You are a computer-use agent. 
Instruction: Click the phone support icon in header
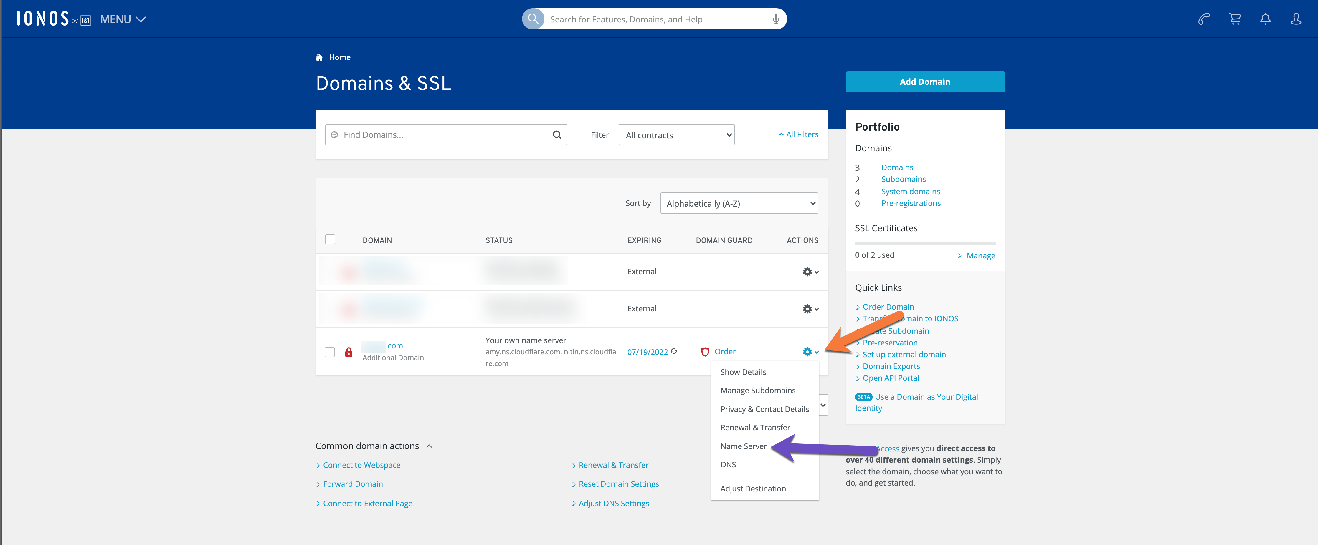[1204, 19]
